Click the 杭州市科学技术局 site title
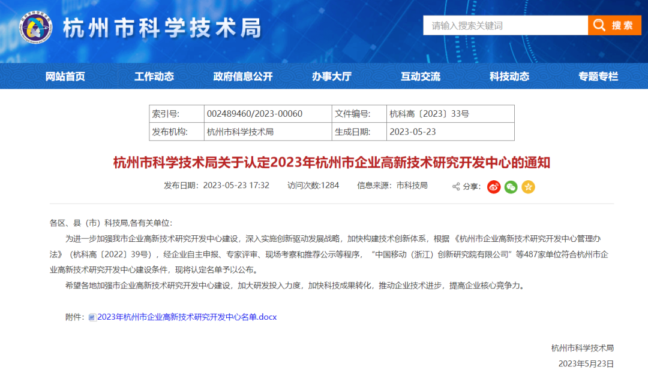Screen dimensions: 648x373 click(162, 28)
